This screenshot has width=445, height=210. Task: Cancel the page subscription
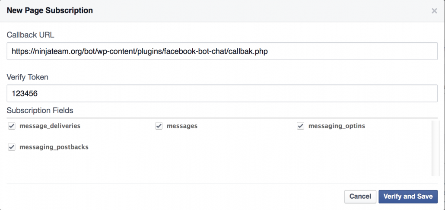pyautogui.click(x=360, y=196)
